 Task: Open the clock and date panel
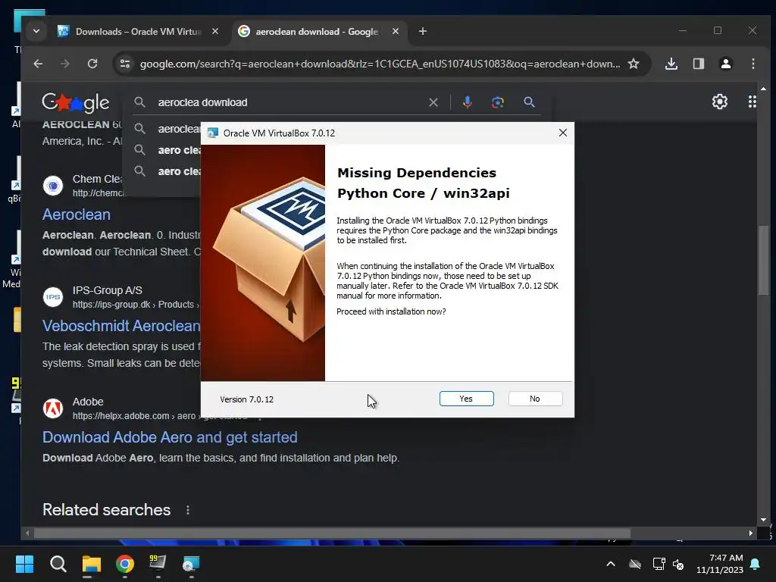click(x=720, y=564)
